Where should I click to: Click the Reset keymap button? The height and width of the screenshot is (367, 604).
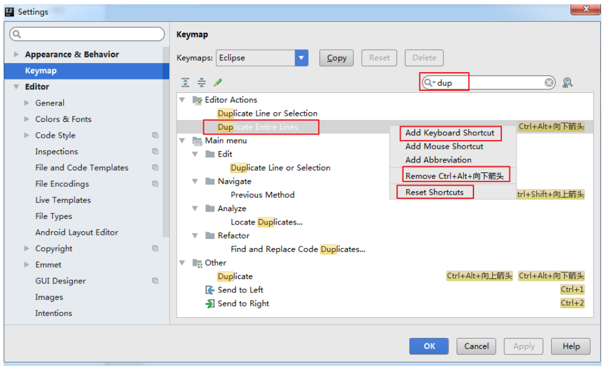click(x=379, y=58)
